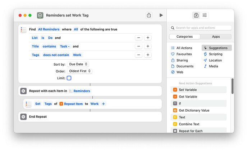Click plus icon after Work in Set Tags action
248x151 pixels.
(x=104, y=104)
